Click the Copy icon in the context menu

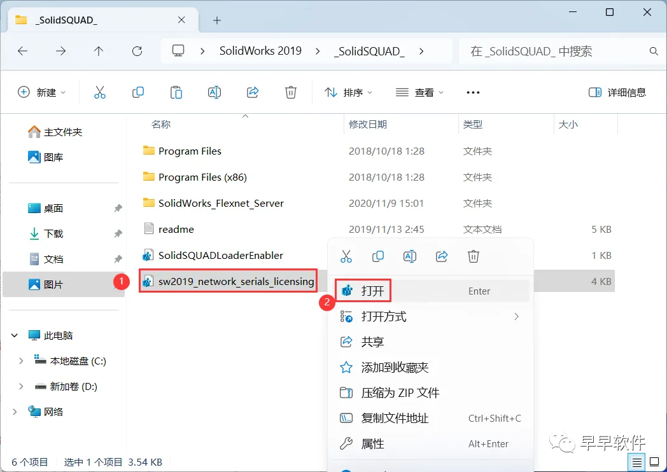378,256
